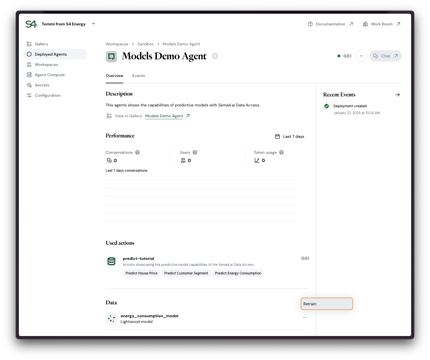The image size is (430, 360).
Task: Click the Last 7 days conversations label
Action: pos(127,171)
